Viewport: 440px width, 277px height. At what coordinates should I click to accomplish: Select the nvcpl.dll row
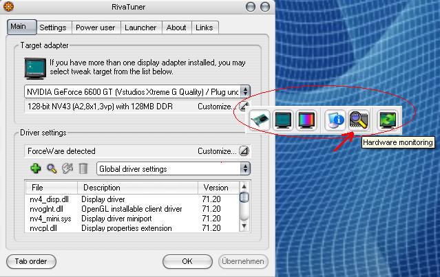(132, 228)
